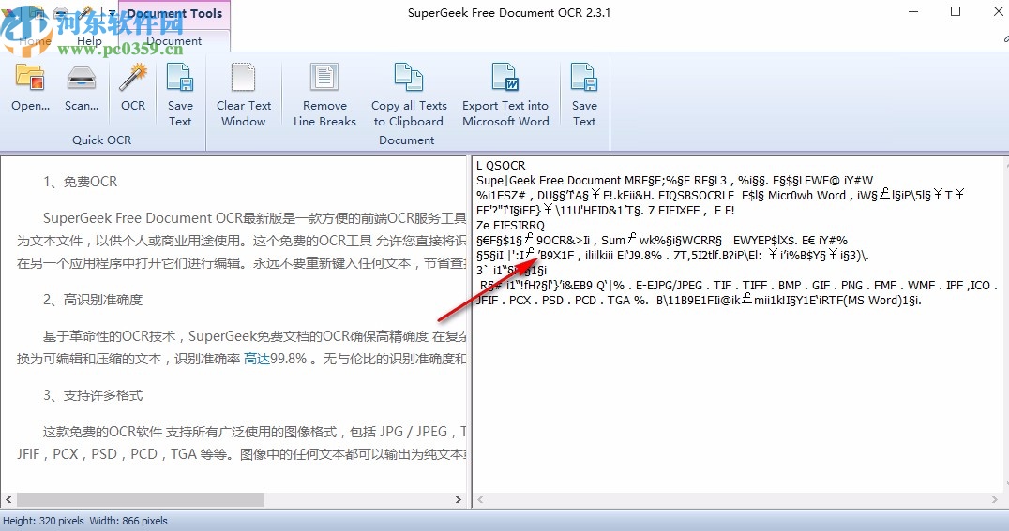Switch to the Document ribbon tab

click(173, 41)
